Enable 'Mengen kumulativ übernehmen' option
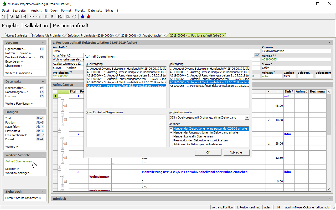This screenshot has height=210, width=336. click(172, 136)
